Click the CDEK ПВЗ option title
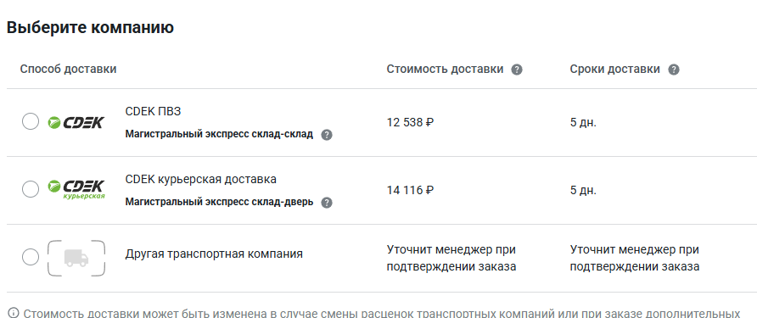757x318 pixels. [x=153, y=111]
